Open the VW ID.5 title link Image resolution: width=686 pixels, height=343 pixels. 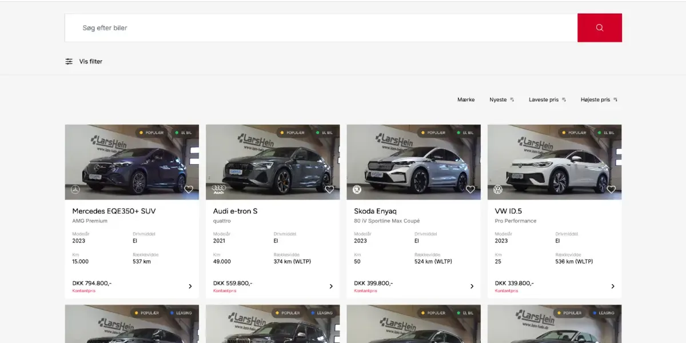(x=508, y=211)
